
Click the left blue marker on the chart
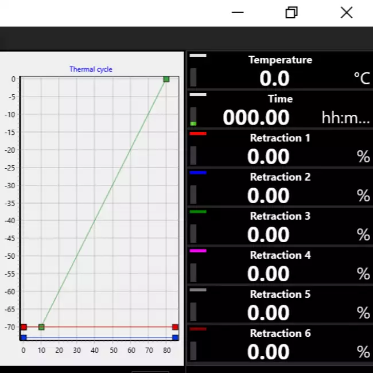[x=24, y=337]
